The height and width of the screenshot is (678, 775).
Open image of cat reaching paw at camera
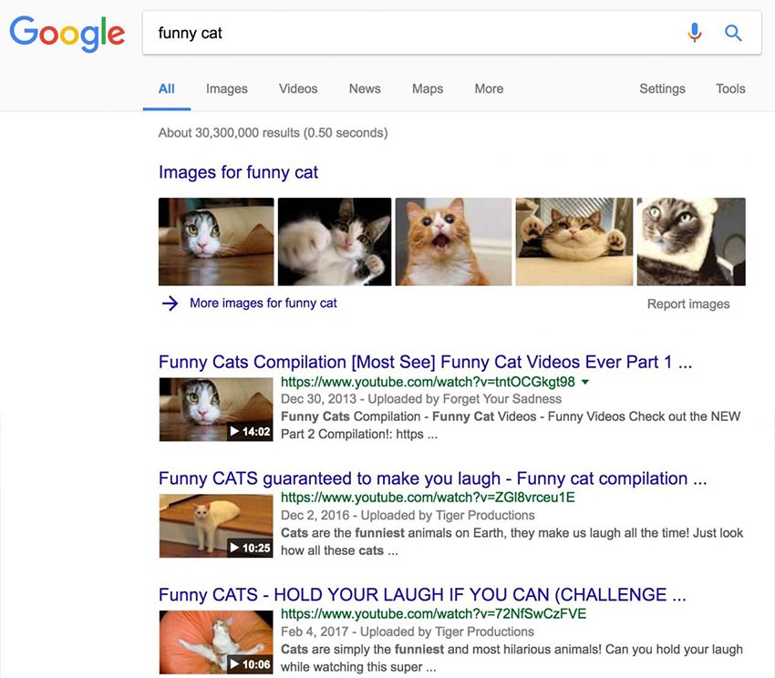pos(335,241)
